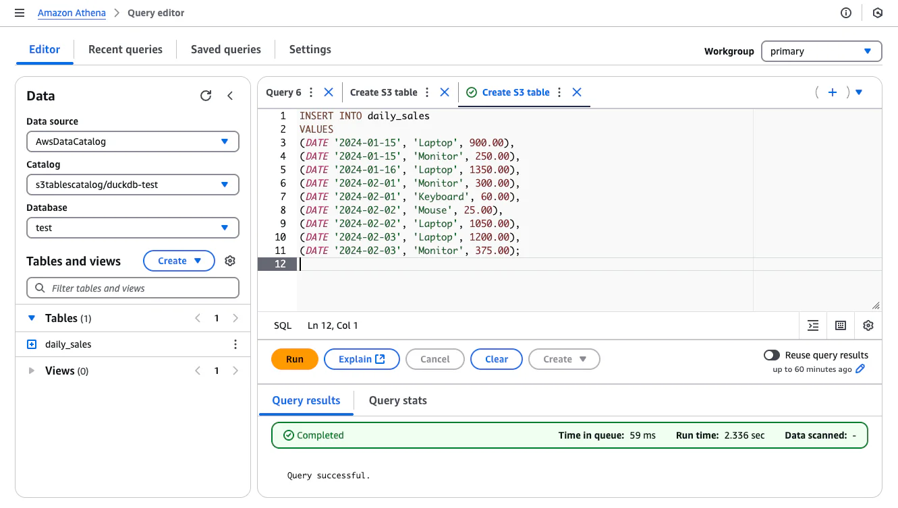Add a new query tab

pos(833,92)
